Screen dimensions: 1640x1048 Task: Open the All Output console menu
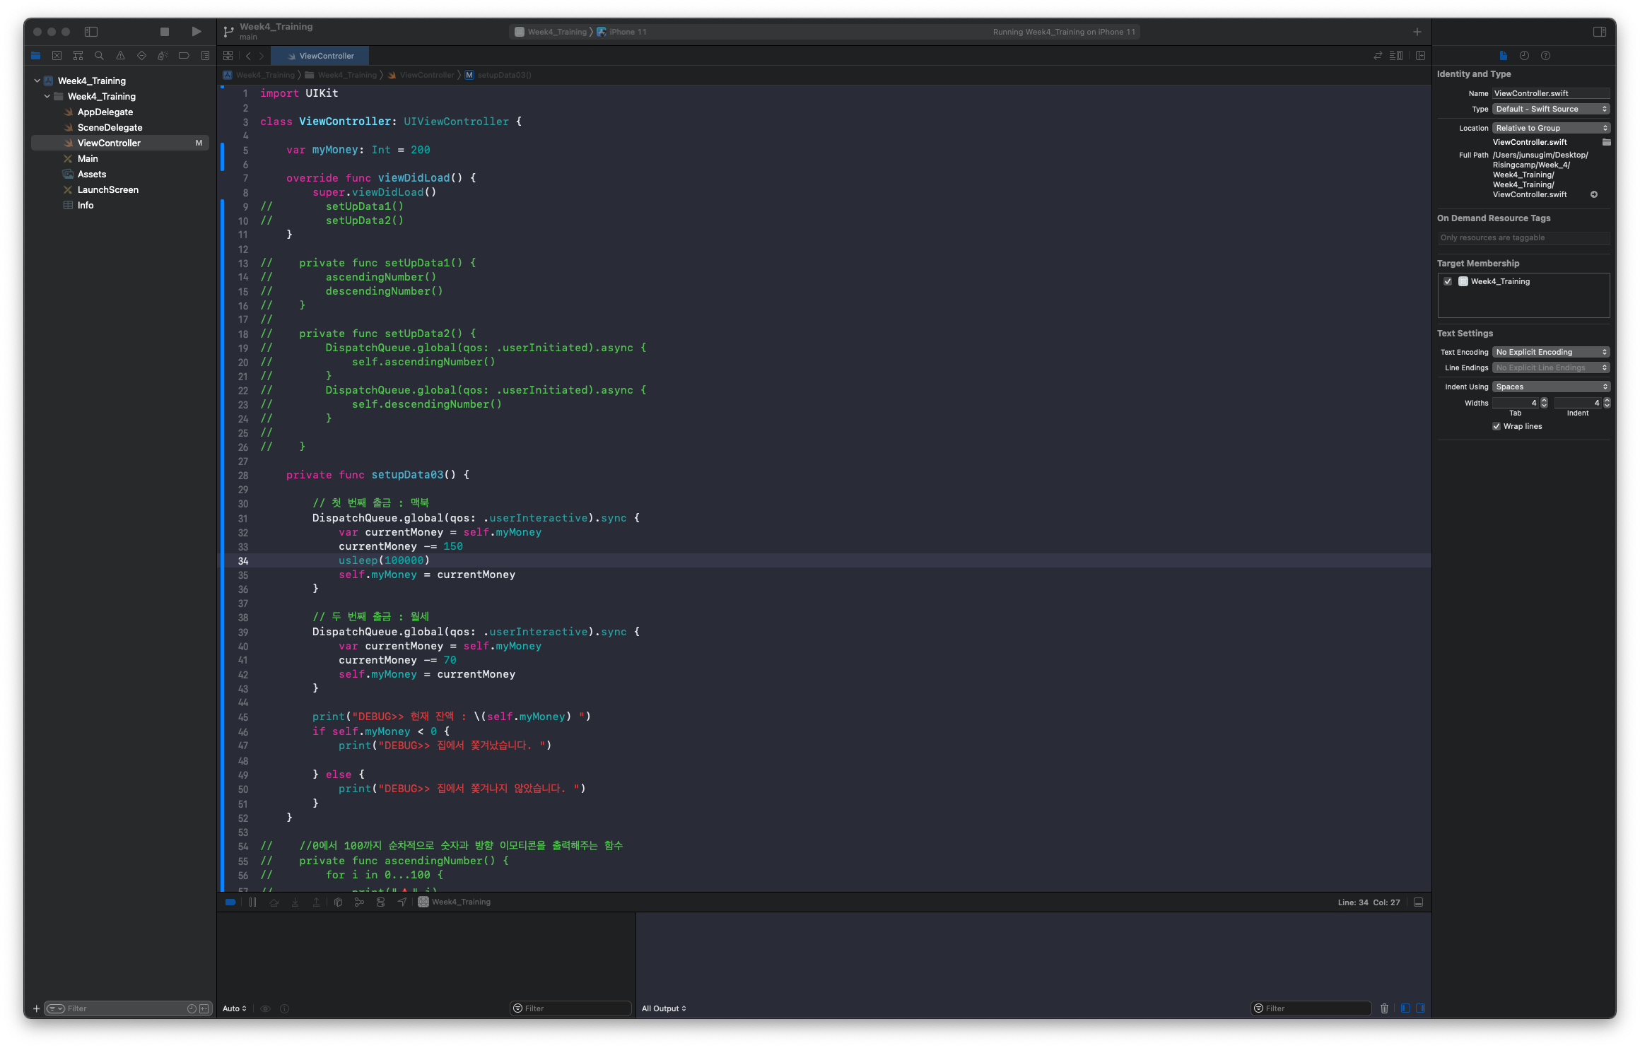tap(664, 1008)
